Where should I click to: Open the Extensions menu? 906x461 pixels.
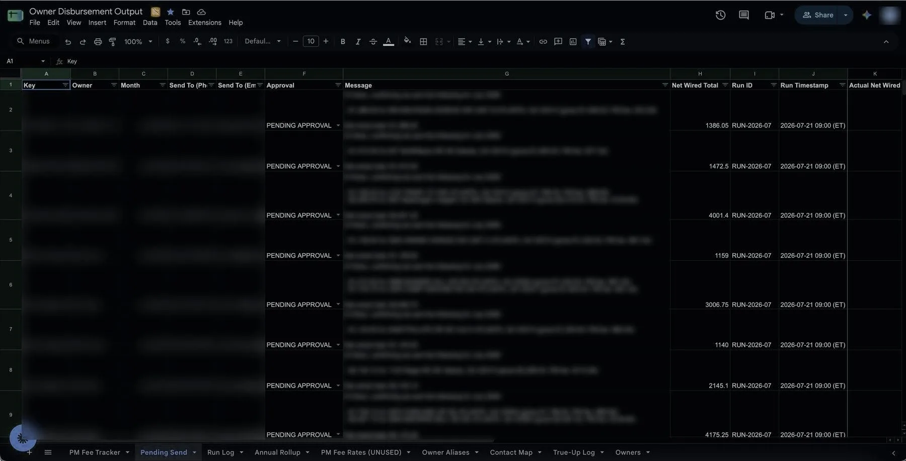pos(204,23)
